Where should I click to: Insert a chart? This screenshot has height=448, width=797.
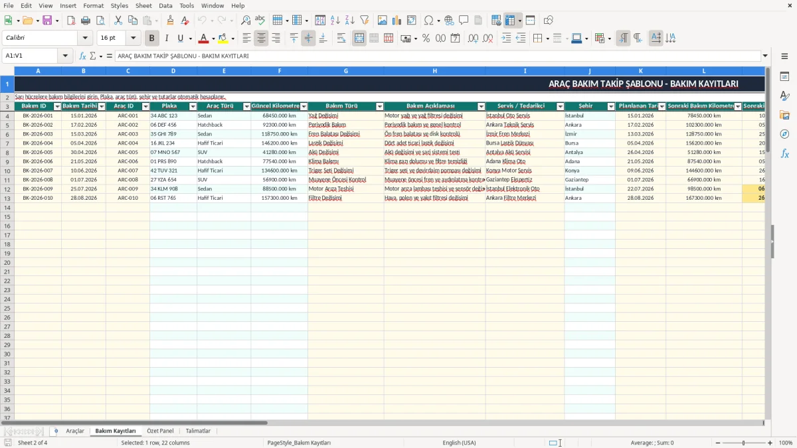point(397,21)
